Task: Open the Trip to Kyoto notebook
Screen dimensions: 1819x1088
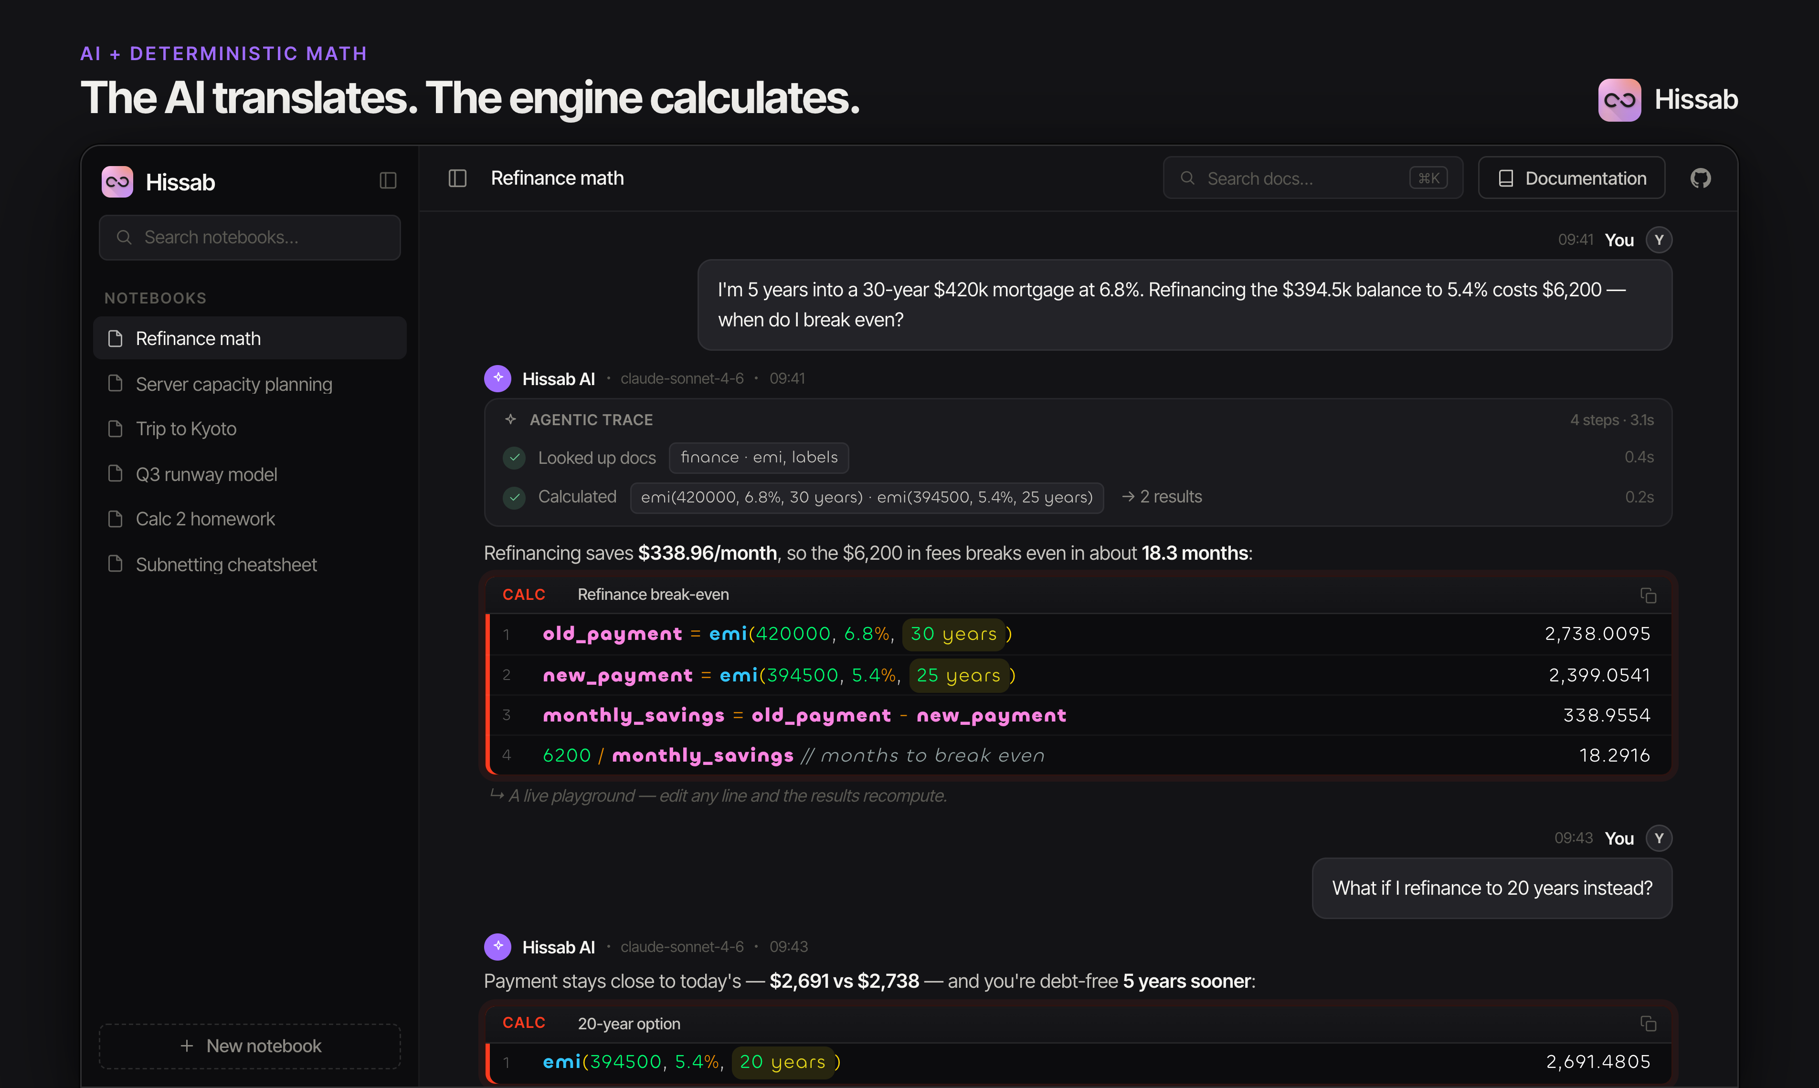Action: pyautogui.click(x=249, y=429)
